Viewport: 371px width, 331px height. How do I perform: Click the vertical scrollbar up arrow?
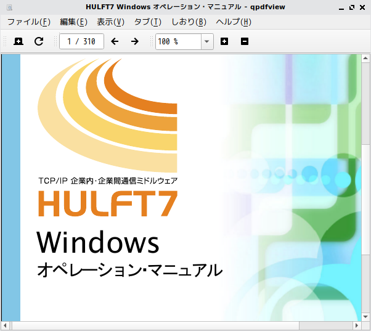point(365,58)
